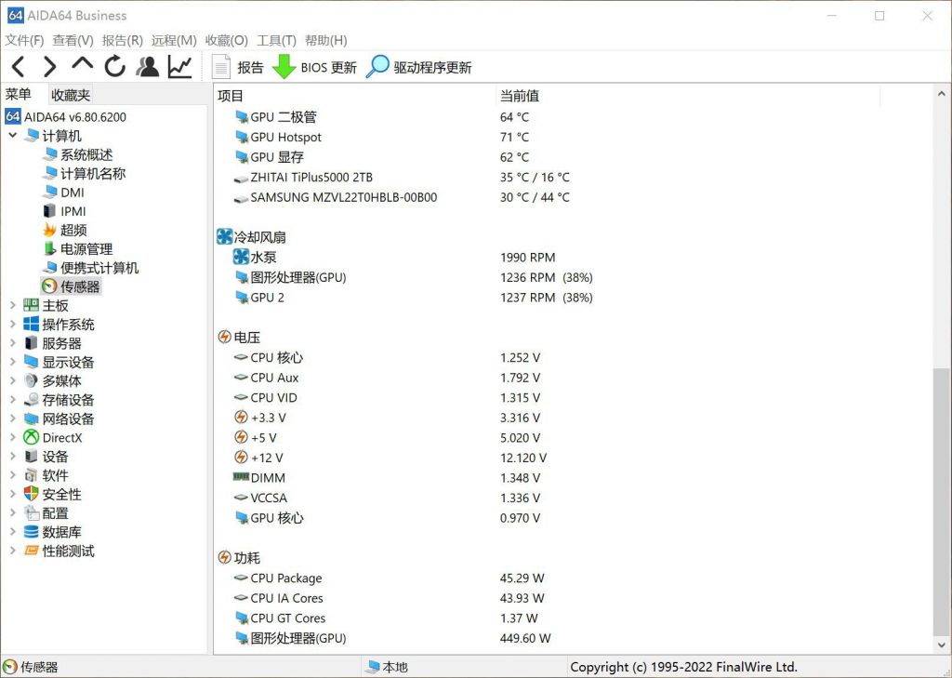The height and width of the screenshot is (678, 952).
Task: Click the back navigation arrow
Action: click(x=19, y=66)
